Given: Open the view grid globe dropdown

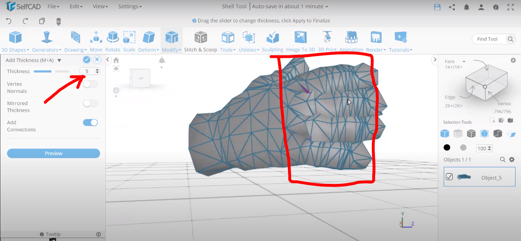Looking at the screenshot, I should pos(116,92).
